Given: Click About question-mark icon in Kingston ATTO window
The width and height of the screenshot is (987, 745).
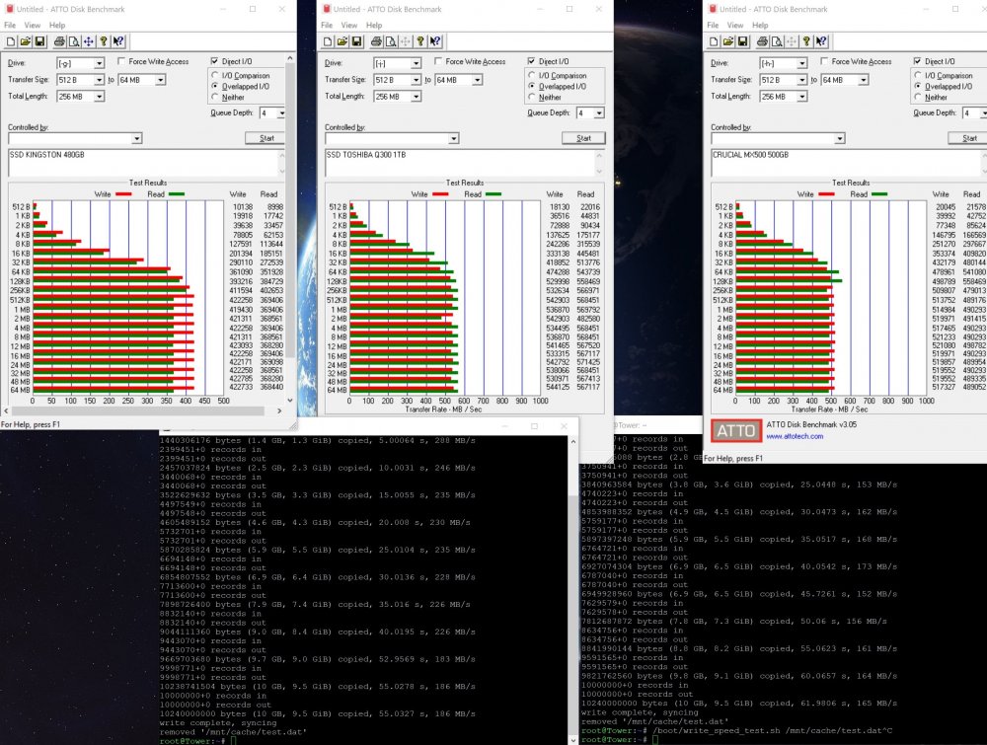Looking at the screenshot, I should point(104,41).
